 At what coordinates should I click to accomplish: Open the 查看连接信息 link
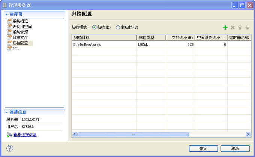25,135
